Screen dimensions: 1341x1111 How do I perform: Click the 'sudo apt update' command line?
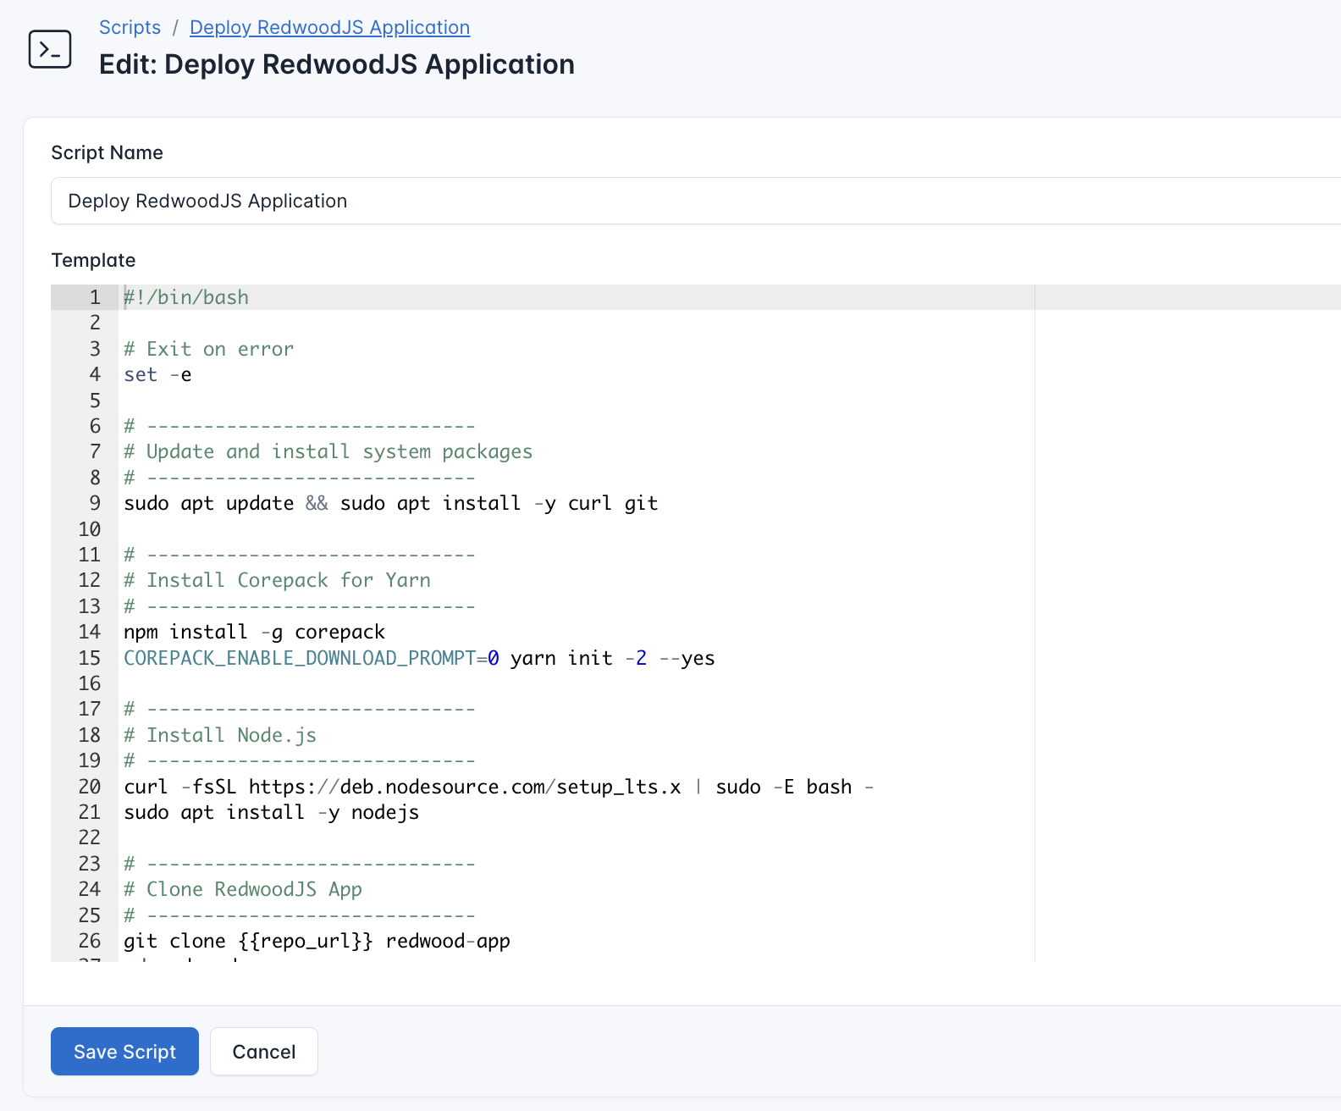point(390,503)
